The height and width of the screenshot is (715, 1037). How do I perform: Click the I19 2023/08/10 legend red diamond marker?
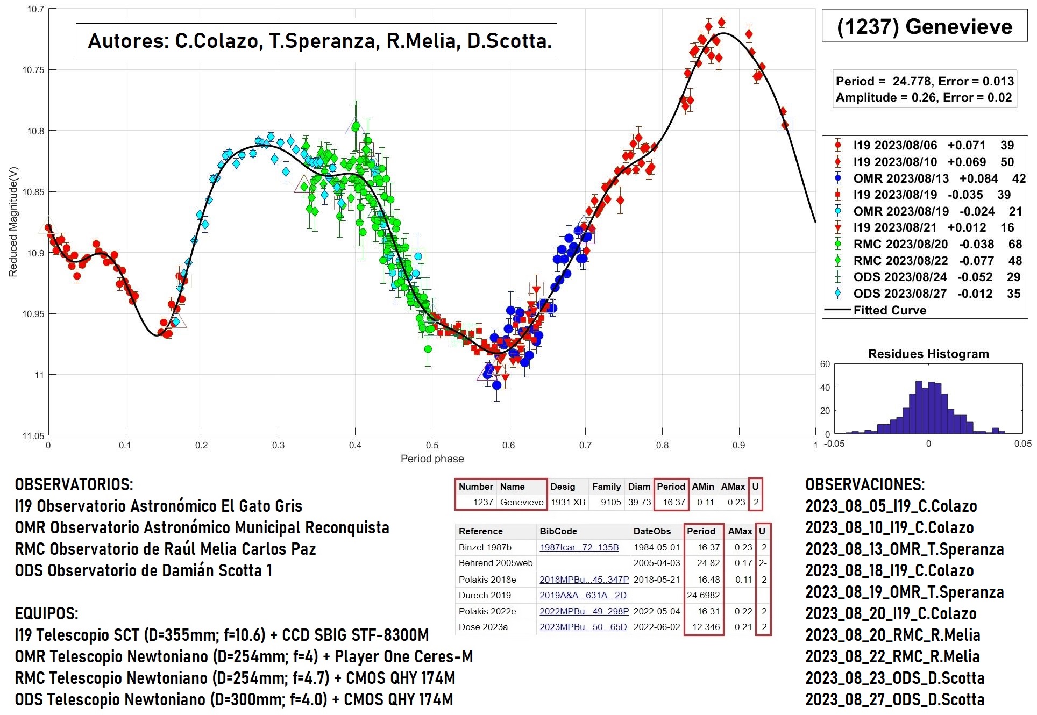pyautogui.click(x=837, y=162)
